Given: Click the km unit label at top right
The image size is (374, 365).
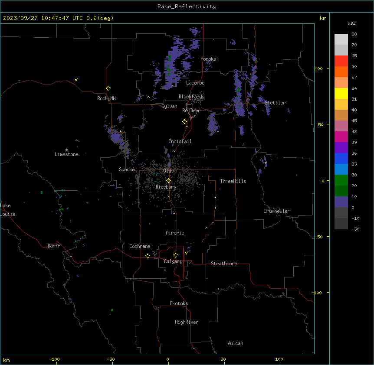Looking at the screenshot, I should coord(323,18).
